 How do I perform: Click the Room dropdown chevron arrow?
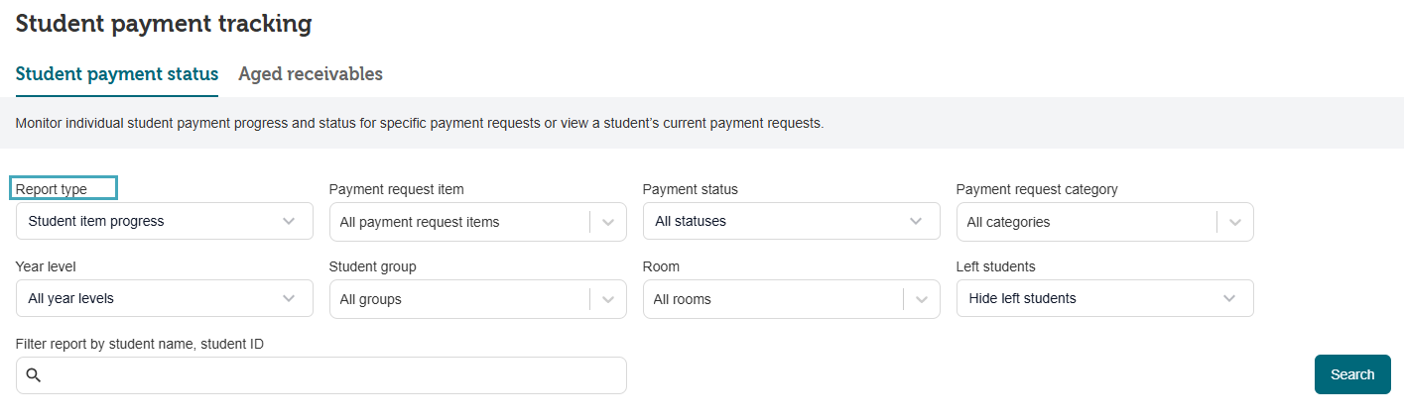coord(922,299)
